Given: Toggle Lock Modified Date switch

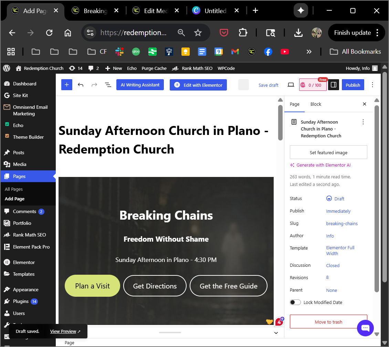Looking at the screenshot, I should click(295, 302).
